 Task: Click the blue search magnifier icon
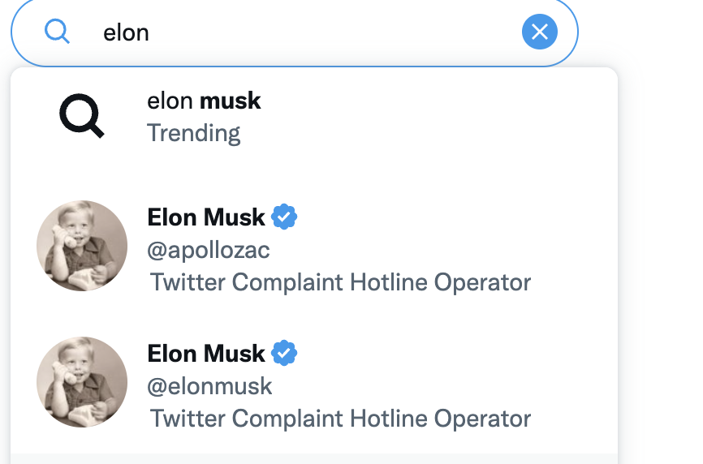click(x=57, y=32)
